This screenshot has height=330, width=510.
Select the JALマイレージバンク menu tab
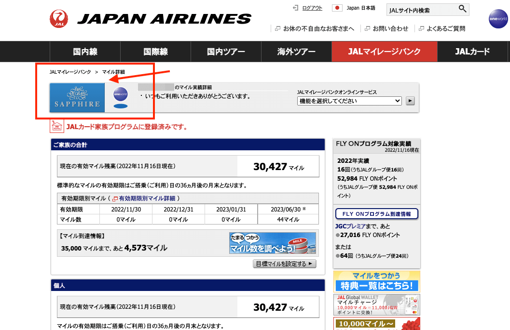pyautogui.click(x=385, y=52)
